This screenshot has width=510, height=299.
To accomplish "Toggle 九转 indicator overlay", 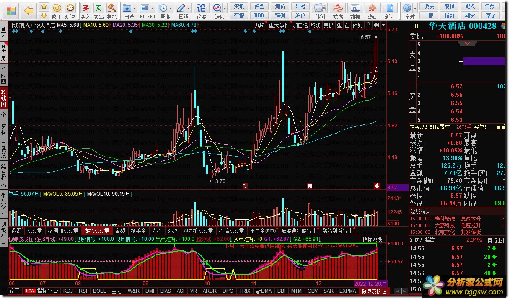I will tap(260, 25).
